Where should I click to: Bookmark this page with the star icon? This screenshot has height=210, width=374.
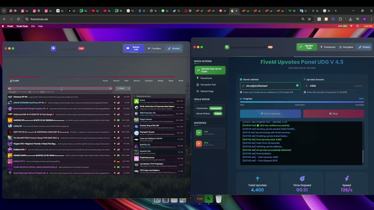point(309,19)
